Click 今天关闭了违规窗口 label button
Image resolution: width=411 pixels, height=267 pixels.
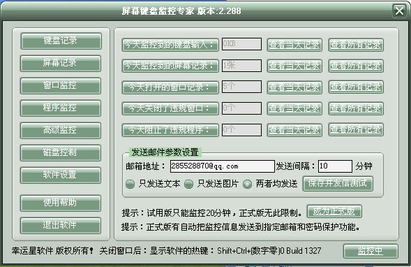[x=170, y=109]
